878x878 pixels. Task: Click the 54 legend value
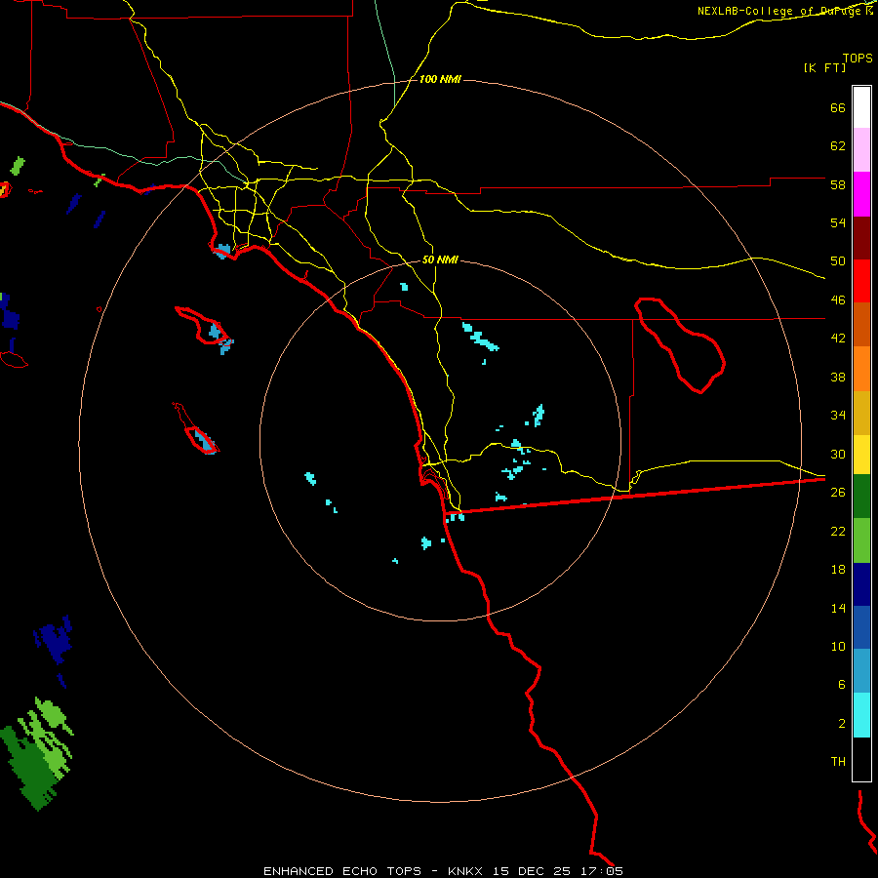coord(838,222)
